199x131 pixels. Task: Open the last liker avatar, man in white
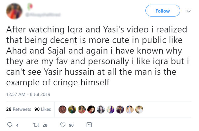coord(139,109)
